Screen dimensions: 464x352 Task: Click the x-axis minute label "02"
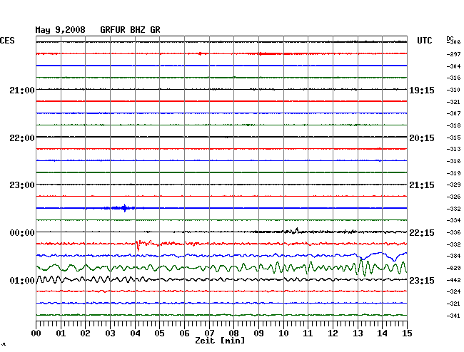[x=85, y=333]
